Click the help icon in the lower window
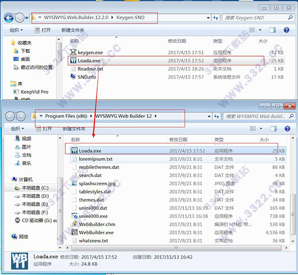This screenshot has height=275, width=298. point(287,129)
